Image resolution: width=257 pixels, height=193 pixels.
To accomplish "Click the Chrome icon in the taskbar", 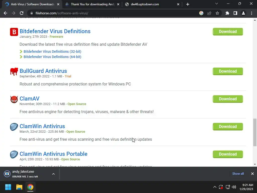I will click(30, 187).
